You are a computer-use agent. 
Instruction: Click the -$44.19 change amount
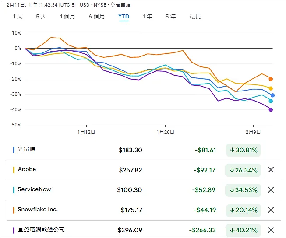pyautogui.click(x=205, y=210)
